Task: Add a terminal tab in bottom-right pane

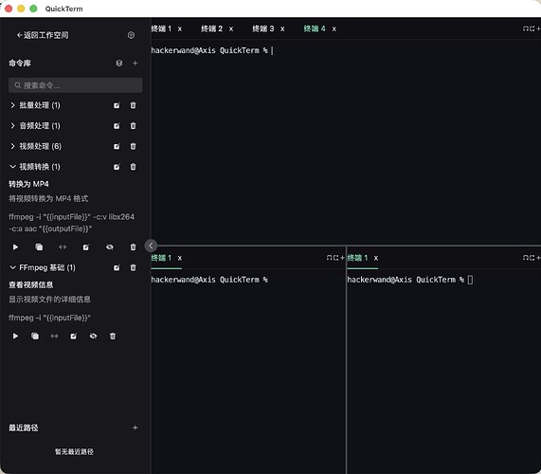Action: pyautogui.click(x=538, y=258)
